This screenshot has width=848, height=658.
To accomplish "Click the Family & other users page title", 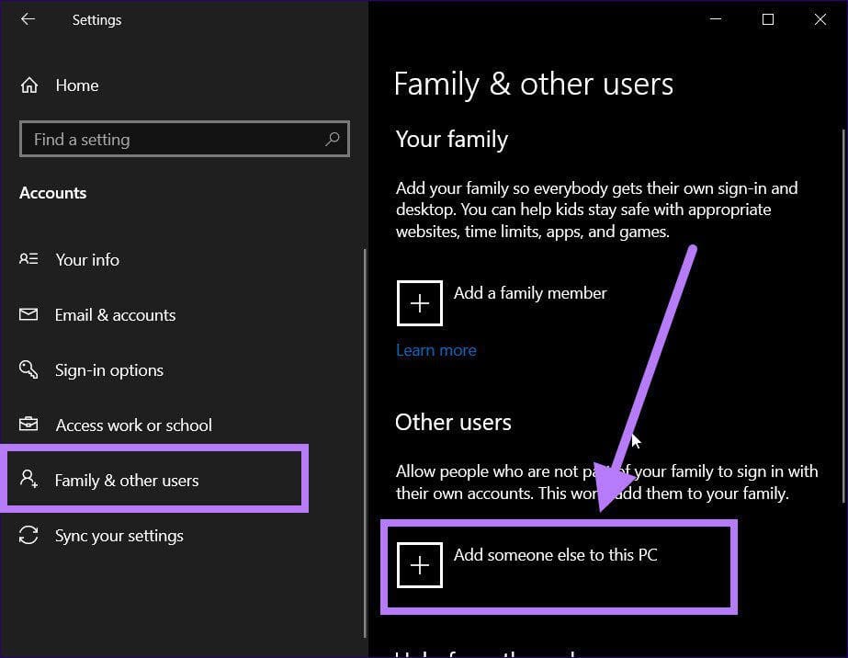I will point(534,85).
